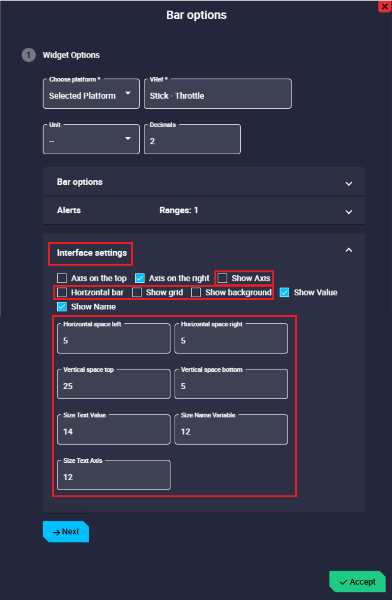Click the Vertical space top field
The height and width of the screenshot is (600, 392).
point(113,386)
